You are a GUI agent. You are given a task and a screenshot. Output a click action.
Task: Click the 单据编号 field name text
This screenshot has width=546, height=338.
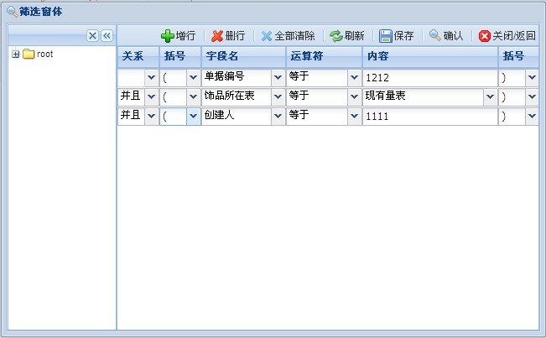(224, 76)
